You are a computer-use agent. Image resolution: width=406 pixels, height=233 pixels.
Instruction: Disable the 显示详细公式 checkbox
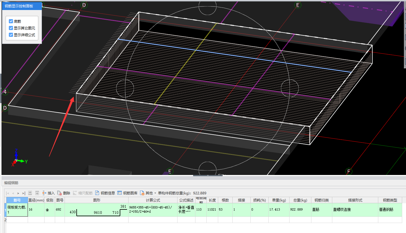[x=11, y=35]
